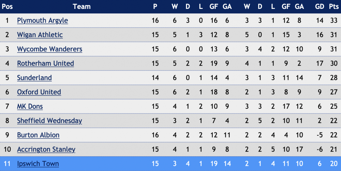
Task: Open the Sheffield Wednesday team link
Action: [x=49, y=121]
